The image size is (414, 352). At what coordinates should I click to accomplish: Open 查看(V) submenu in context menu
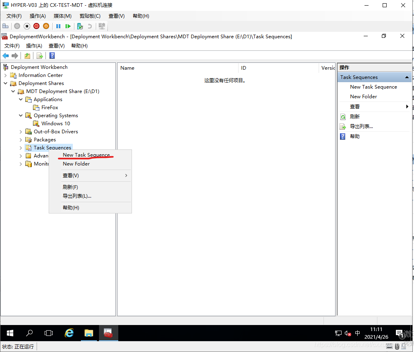click(x=90, y=176)
